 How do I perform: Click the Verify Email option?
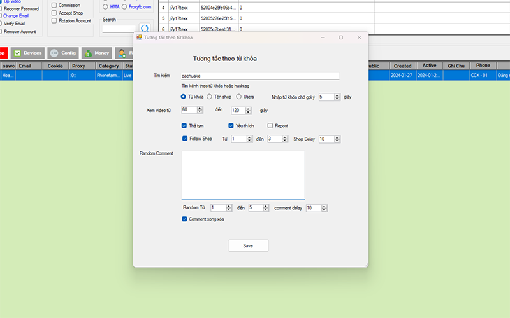(14, 24)
